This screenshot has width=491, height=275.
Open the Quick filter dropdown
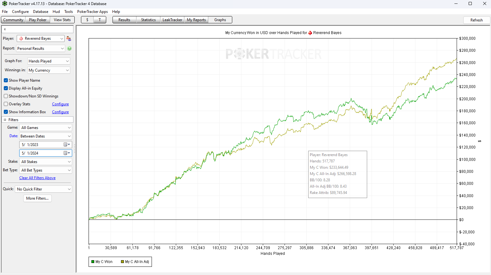[43, 189]
